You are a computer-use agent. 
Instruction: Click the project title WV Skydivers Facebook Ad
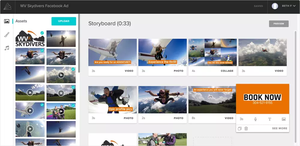44,6
